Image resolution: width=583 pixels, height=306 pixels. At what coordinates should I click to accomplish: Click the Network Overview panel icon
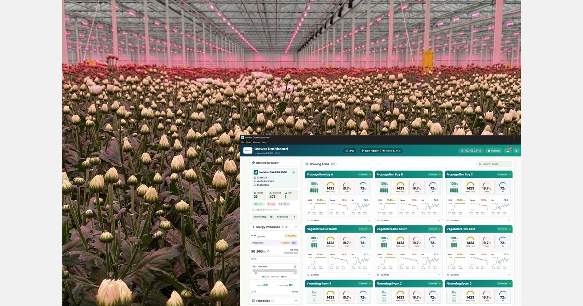point(253,163)
